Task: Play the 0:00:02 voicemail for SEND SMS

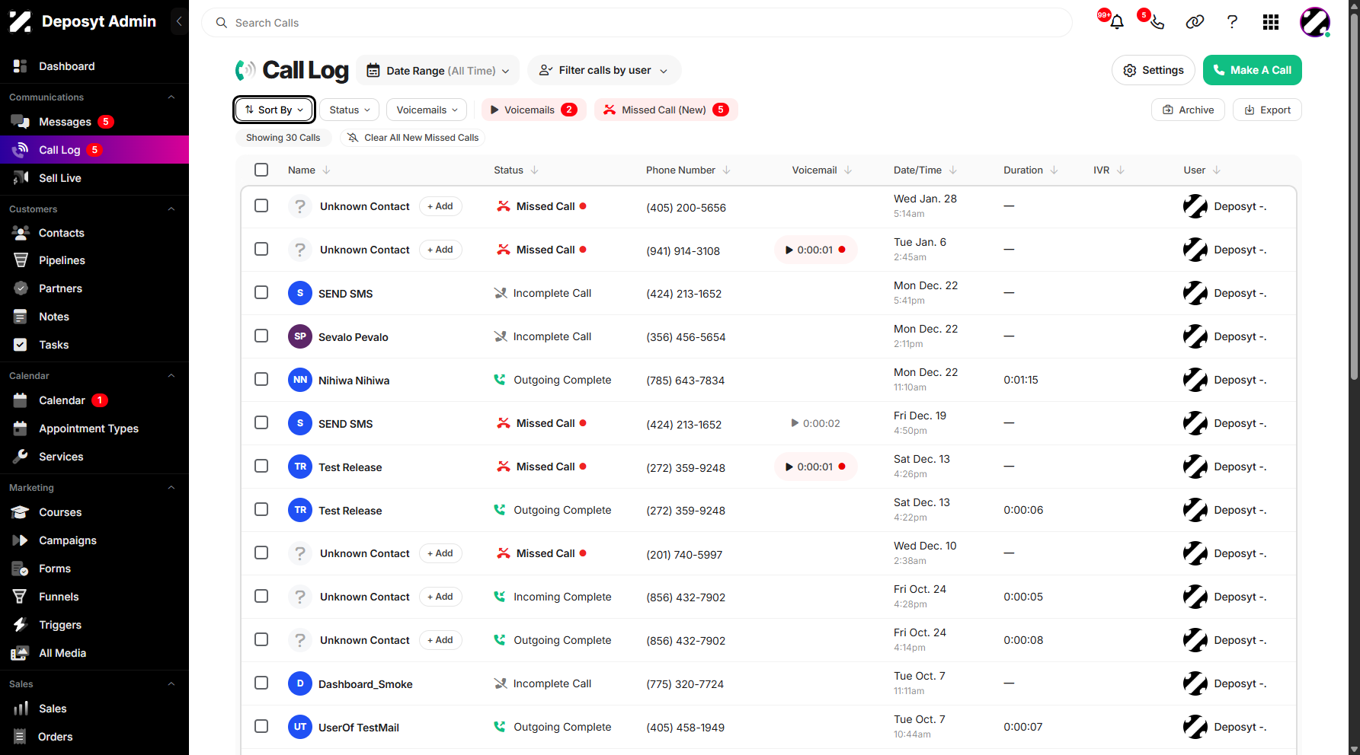Action: [815, 423]
